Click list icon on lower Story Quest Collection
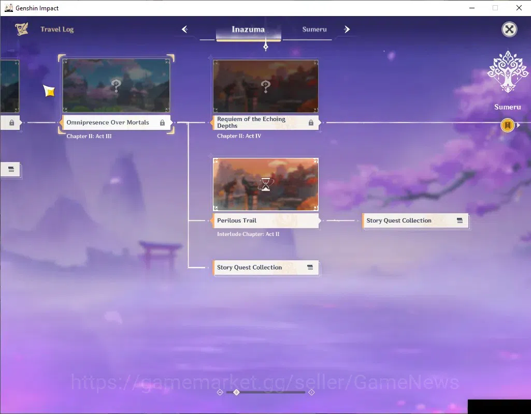 click(x=310, y=267)
